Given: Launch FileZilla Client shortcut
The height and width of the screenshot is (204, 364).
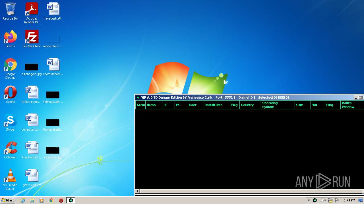Looking at the screenshot, I should [x=32, y=39].
